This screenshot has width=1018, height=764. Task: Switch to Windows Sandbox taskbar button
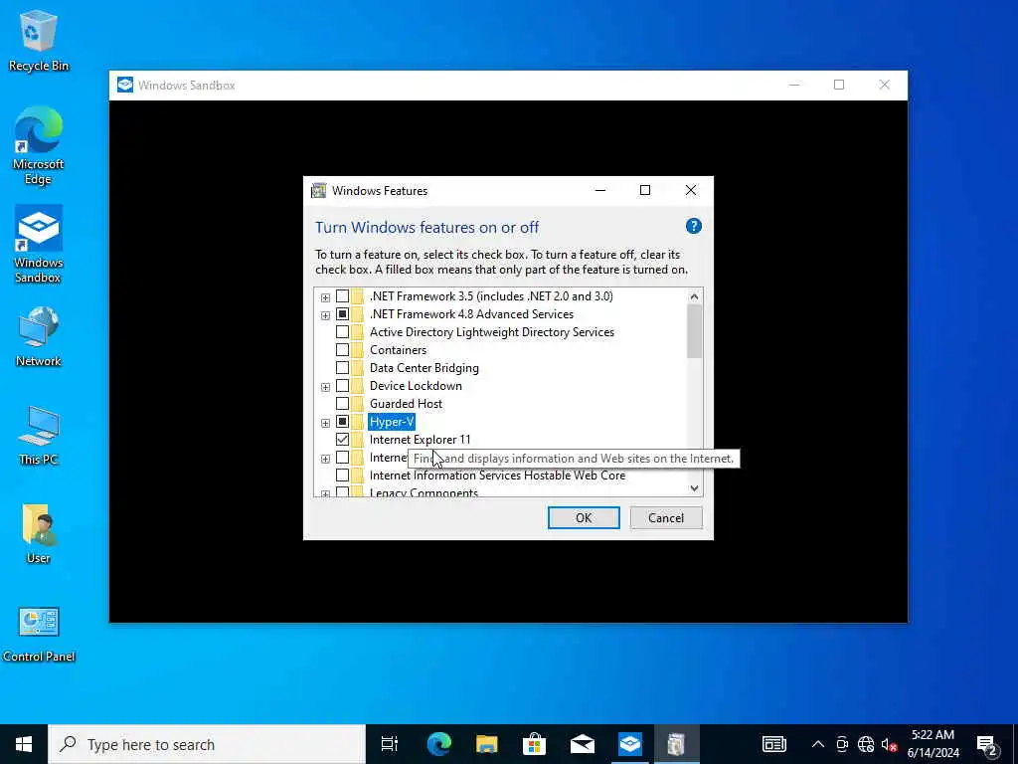(629, 744)
